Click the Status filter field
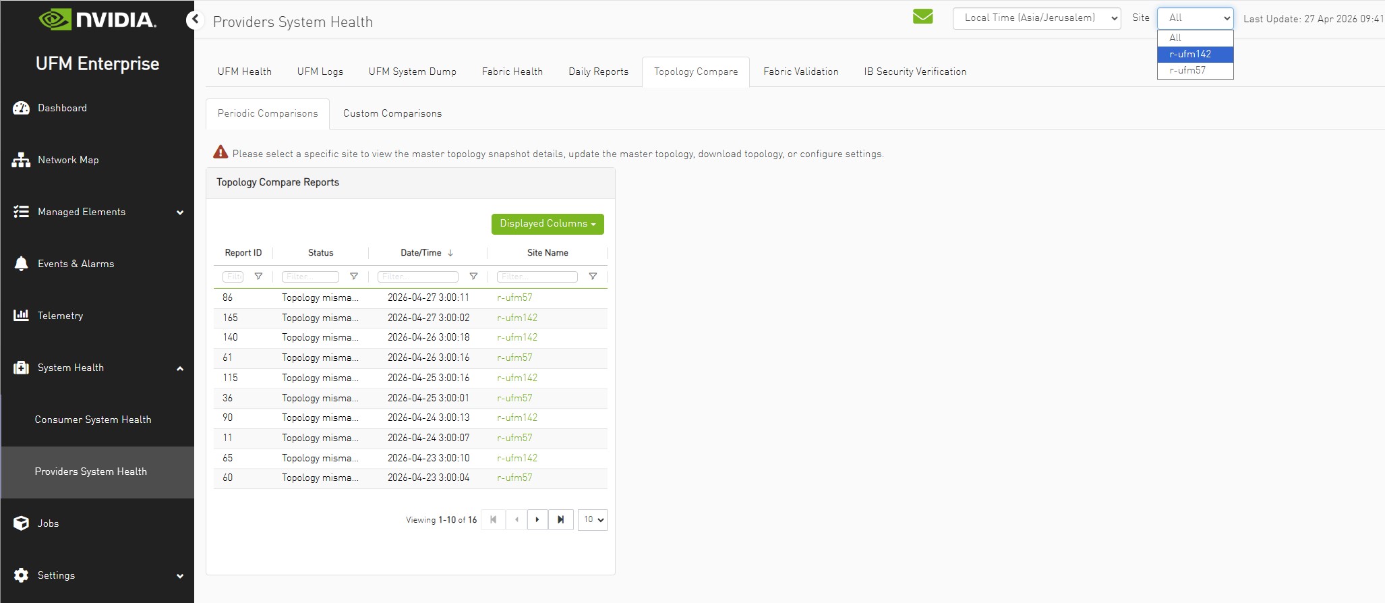1385x603 pixels. point(310,277)
